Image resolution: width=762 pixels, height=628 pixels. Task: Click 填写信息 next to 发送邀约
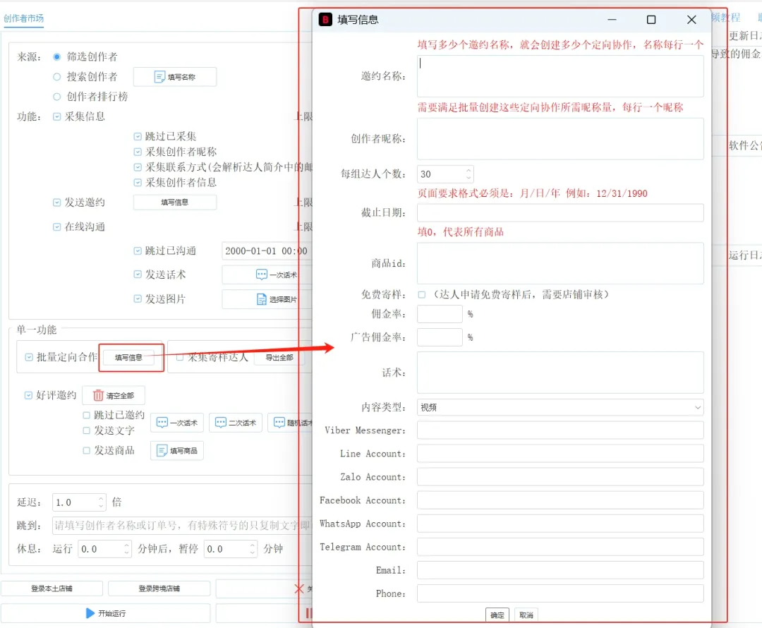[174, 203]
